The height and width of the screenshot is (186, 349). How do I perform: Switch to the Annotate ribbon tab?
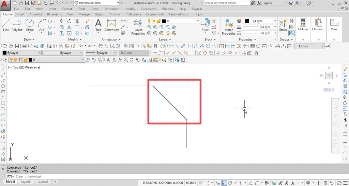[x=36, y=14]
